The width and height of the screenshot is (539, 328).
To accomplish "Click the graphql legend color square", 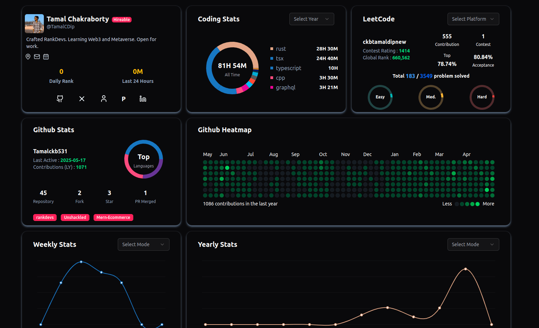I will click(x=272, y=87).
